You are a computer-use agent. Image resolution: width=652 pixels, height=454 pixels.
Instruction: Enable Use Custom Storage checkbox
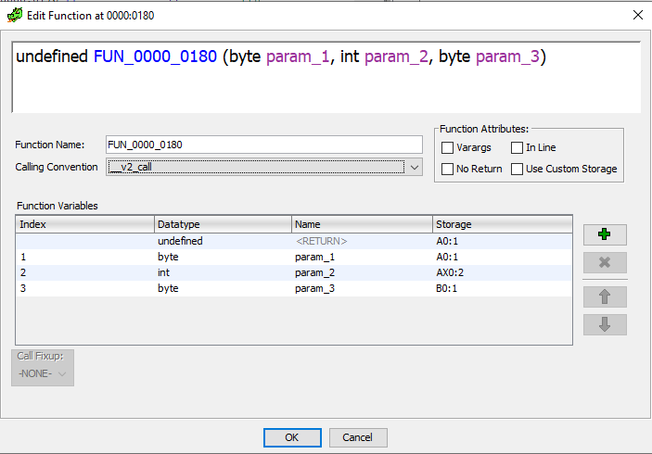tap(517, 169)
